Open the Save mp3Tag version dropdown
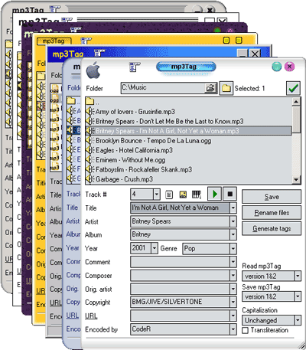The height and width of the screenshot is (350, 306). coord(298,296)
